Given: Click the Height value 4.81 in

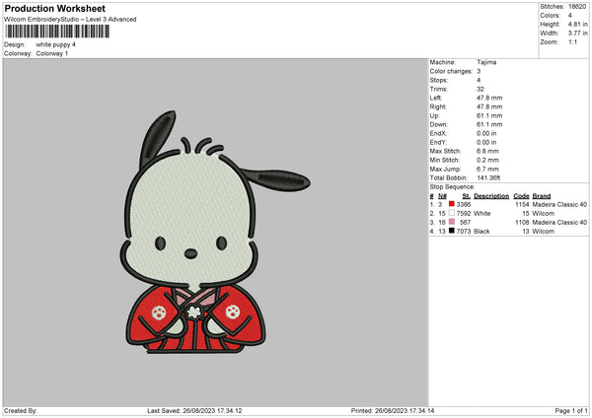Looking at the screenshot, I should (577, 24).
